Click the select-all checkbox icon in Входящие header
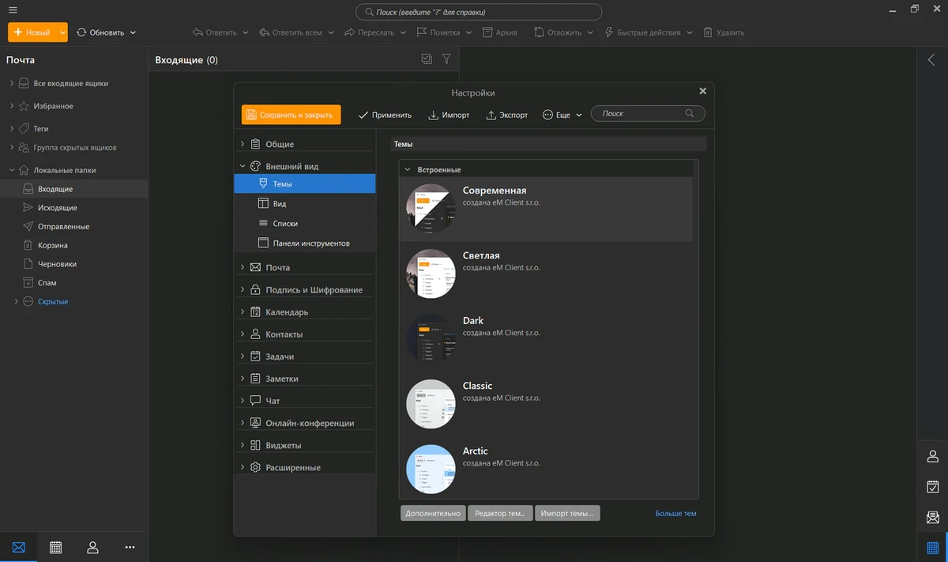 point(427,59)
